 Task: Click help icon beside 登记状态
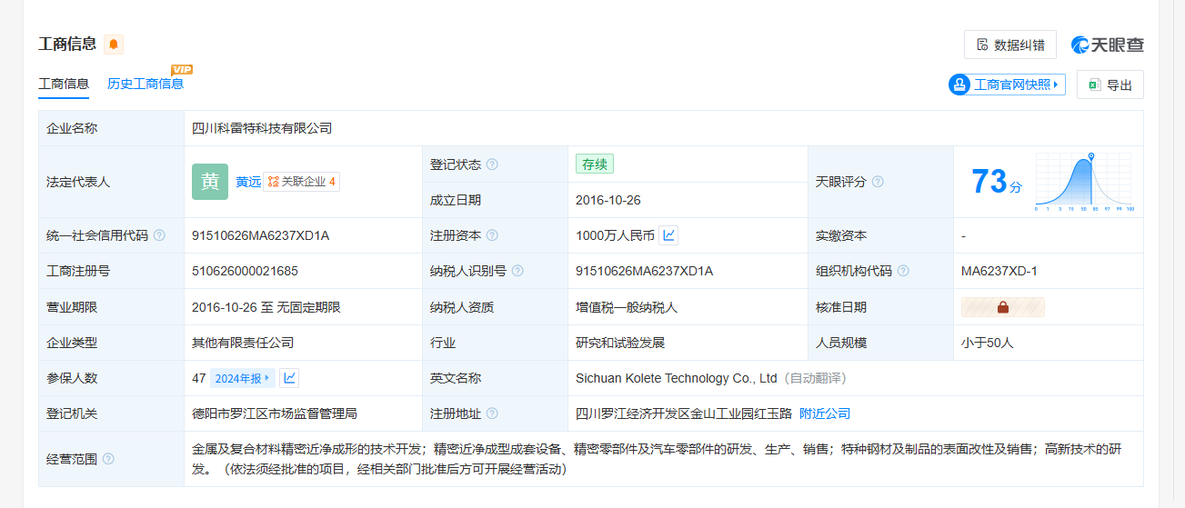point(492,164)
